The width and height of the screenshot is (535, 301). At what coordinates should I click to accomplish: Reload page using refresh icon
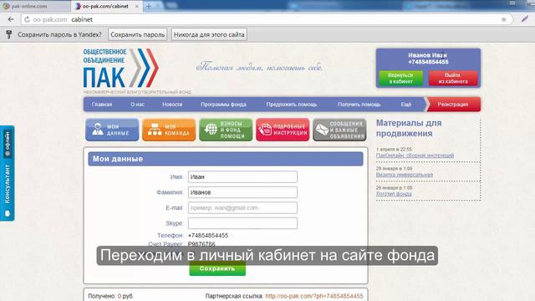click(x=27, y=19)
